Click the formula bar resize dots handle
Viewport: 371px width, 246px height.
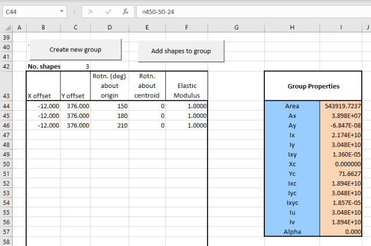[x=74, y=12]
